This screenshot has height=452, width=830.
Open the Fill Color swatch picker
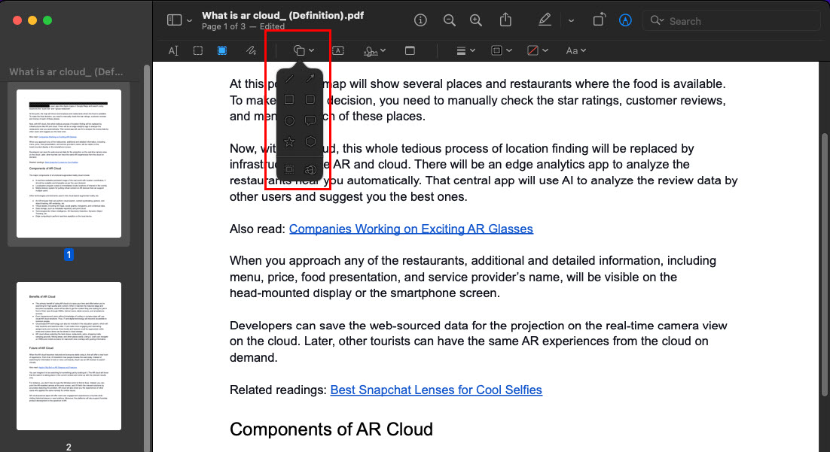537,50
